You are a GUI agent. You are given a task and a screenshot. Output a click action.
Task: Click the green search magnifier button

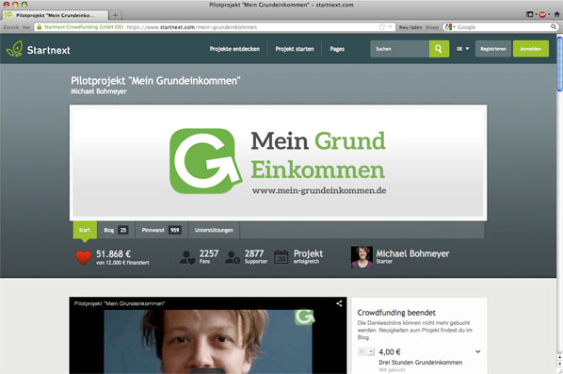pyautogui.click(x=439, y=49)
